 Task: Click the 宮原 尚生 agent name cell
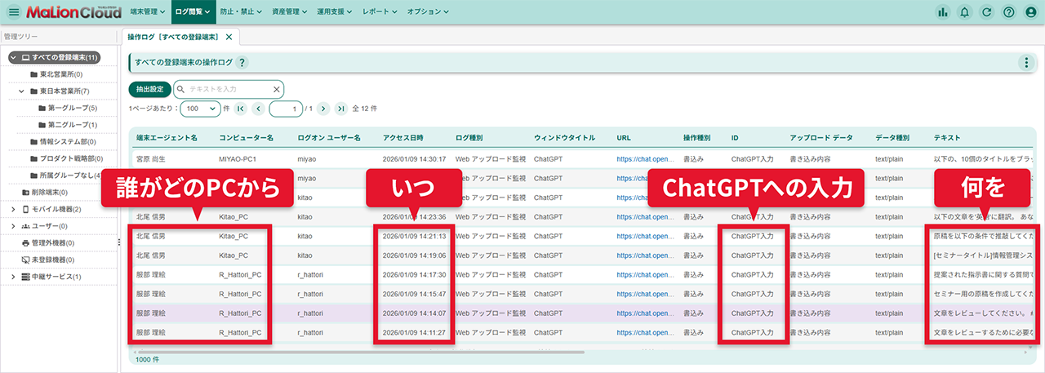pyautogui.click(x=151, y=159)
